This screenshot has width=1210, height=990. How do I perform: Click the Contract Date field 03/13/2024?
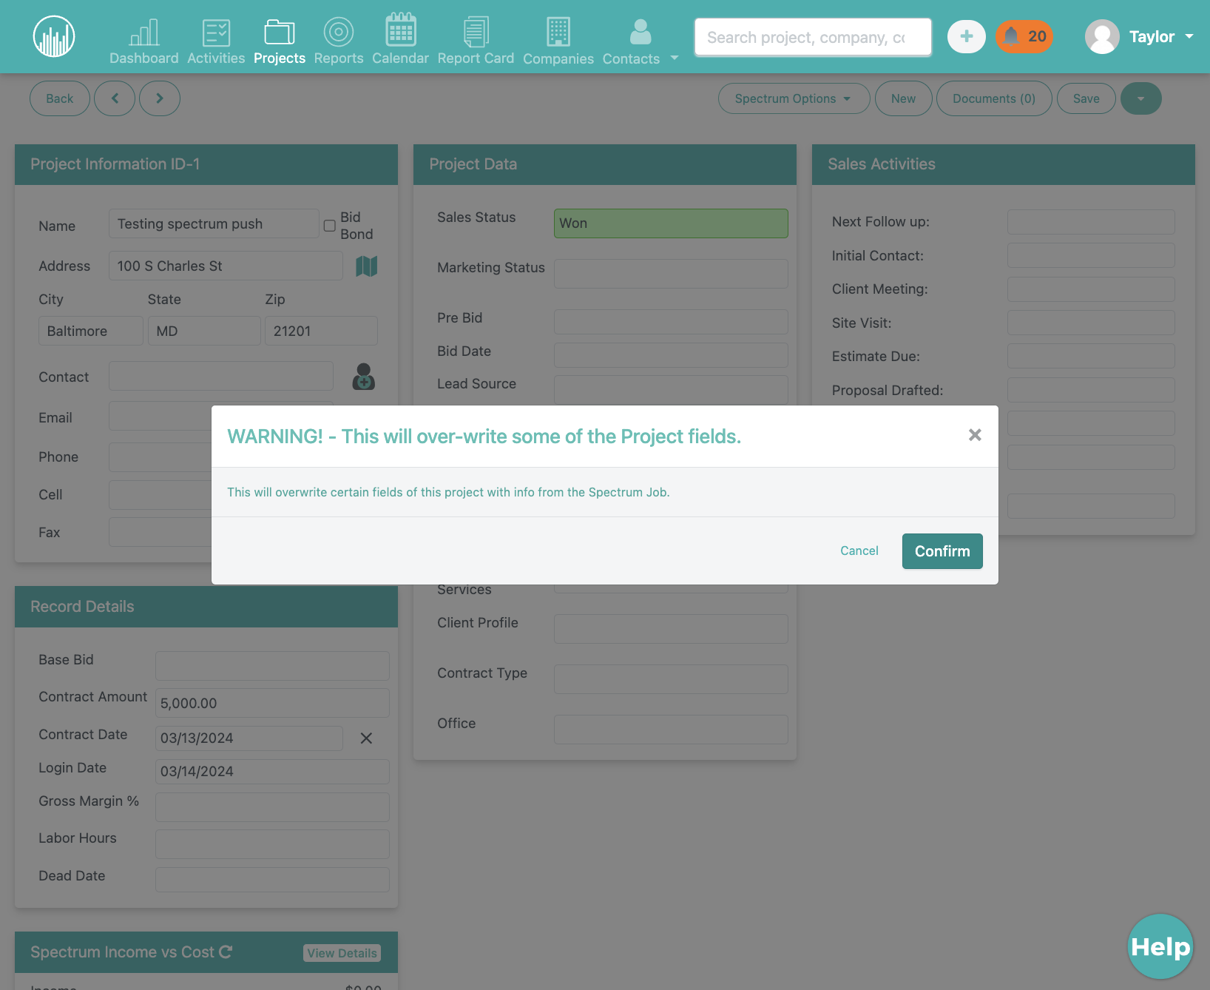pos(249,738)
